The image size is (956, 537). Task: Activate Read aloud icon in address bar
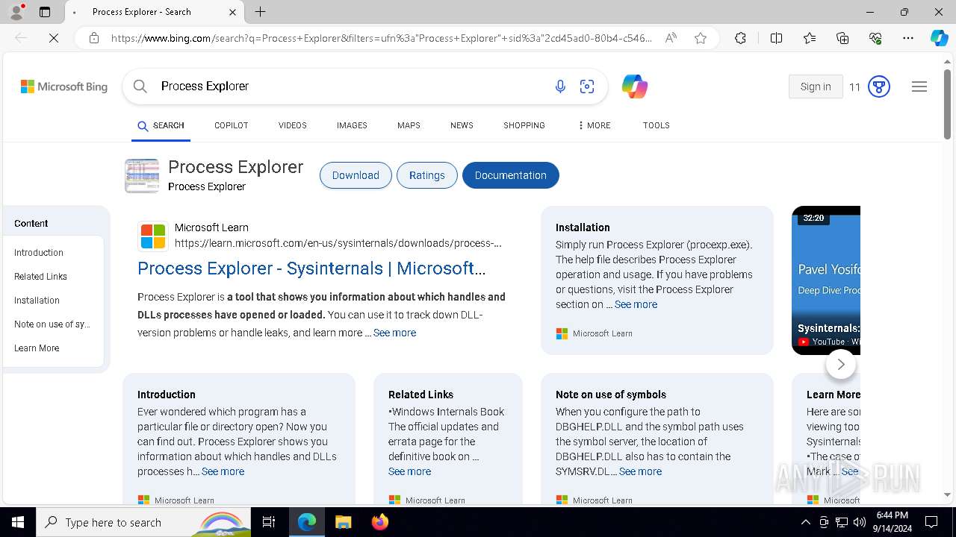[671, 38]
